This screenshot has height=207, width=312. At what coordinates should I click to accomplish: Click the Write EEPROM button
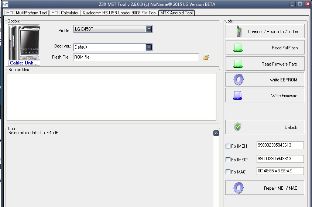coord(265,80)
